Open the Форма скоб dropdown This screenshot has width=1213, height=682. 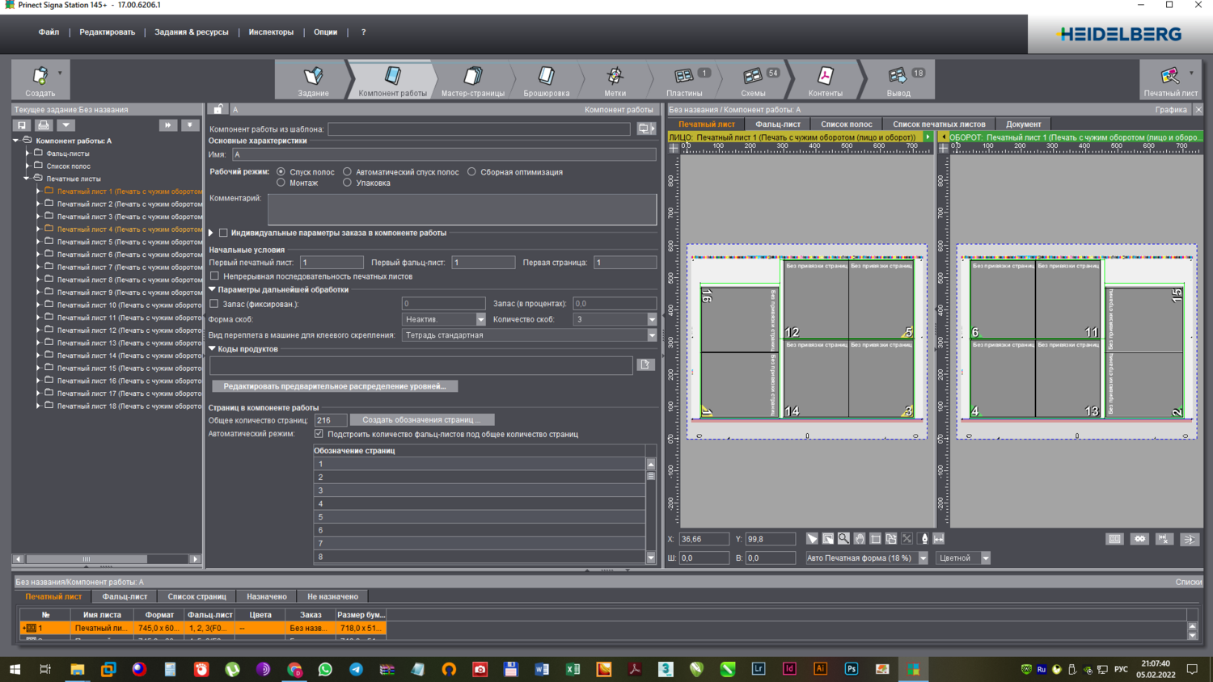coord(480,319)
